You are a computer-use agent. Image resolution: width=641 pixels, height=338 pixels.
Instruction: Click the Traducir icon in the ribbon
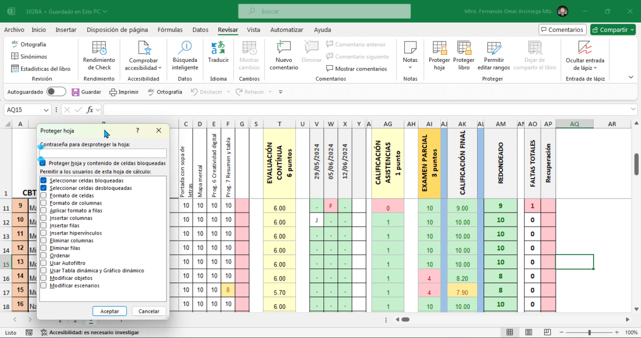(x=218, y=53)
